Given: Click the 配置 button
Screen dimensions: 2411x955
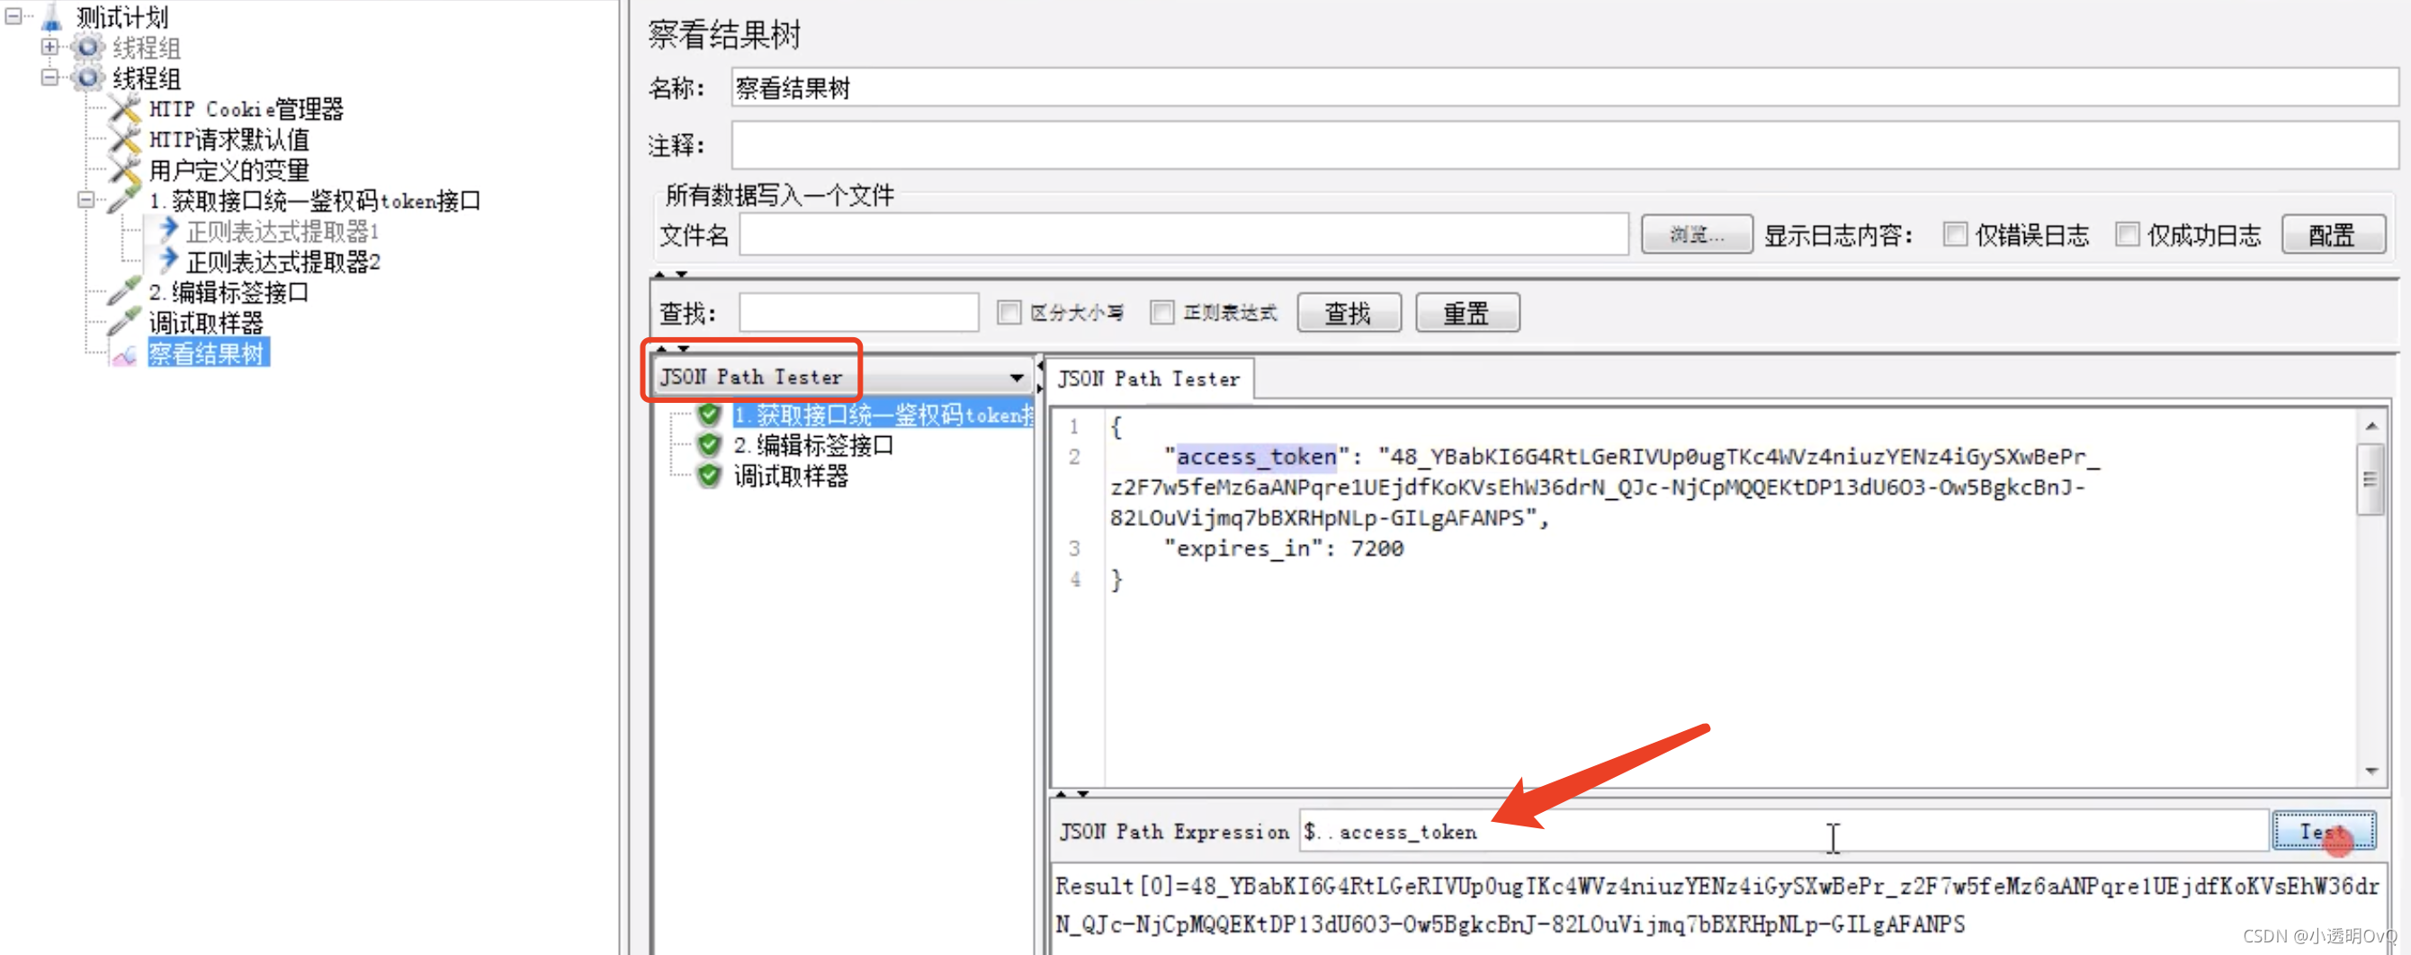Looking at the screenshot, I should 2333,234.
